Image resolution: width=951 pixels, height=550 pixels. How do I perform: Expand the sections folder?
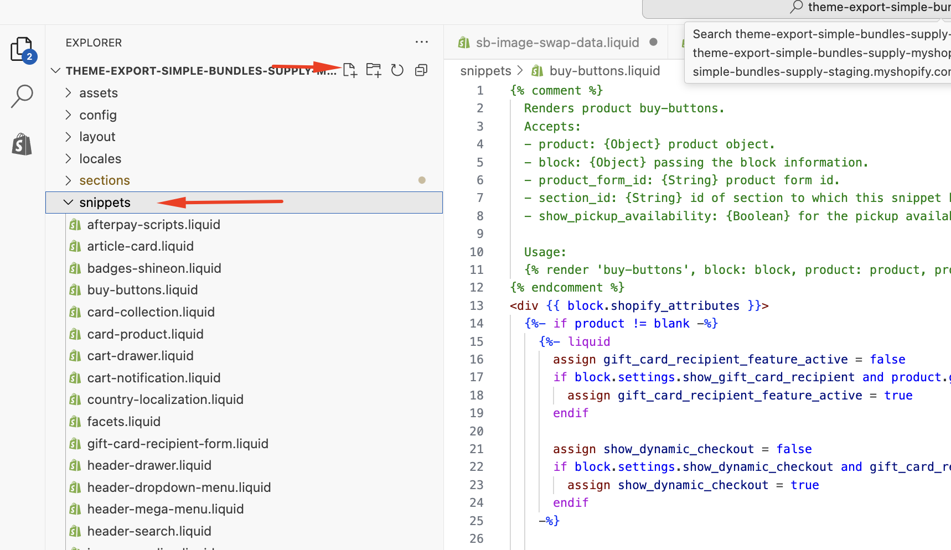pyautogui.click(x=244, y=180)
